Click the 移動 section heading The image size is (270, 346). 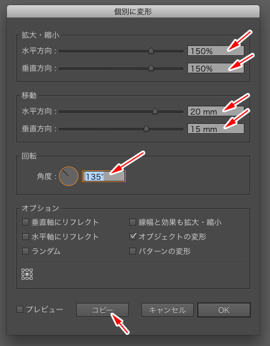coord(29,96)
